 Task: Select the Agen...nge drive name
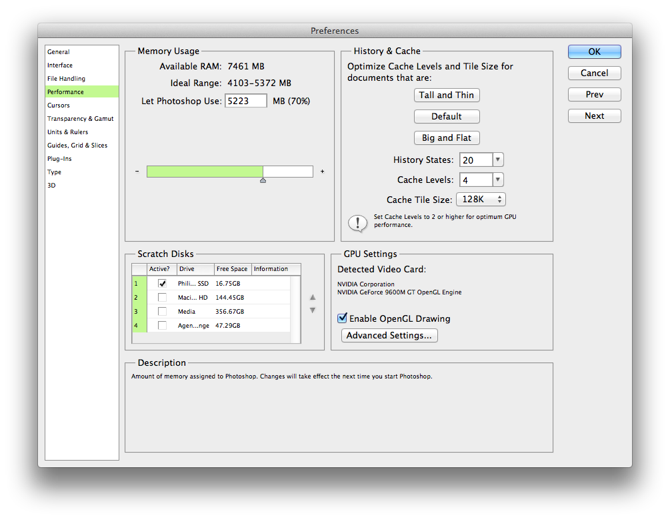click(193, 326)
